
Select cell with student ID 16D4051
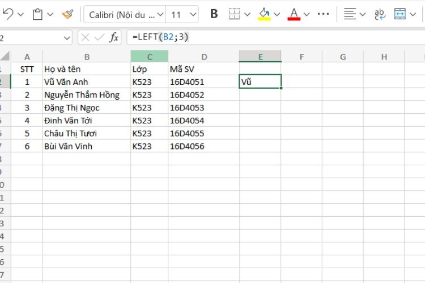click(x=204, y=82)
